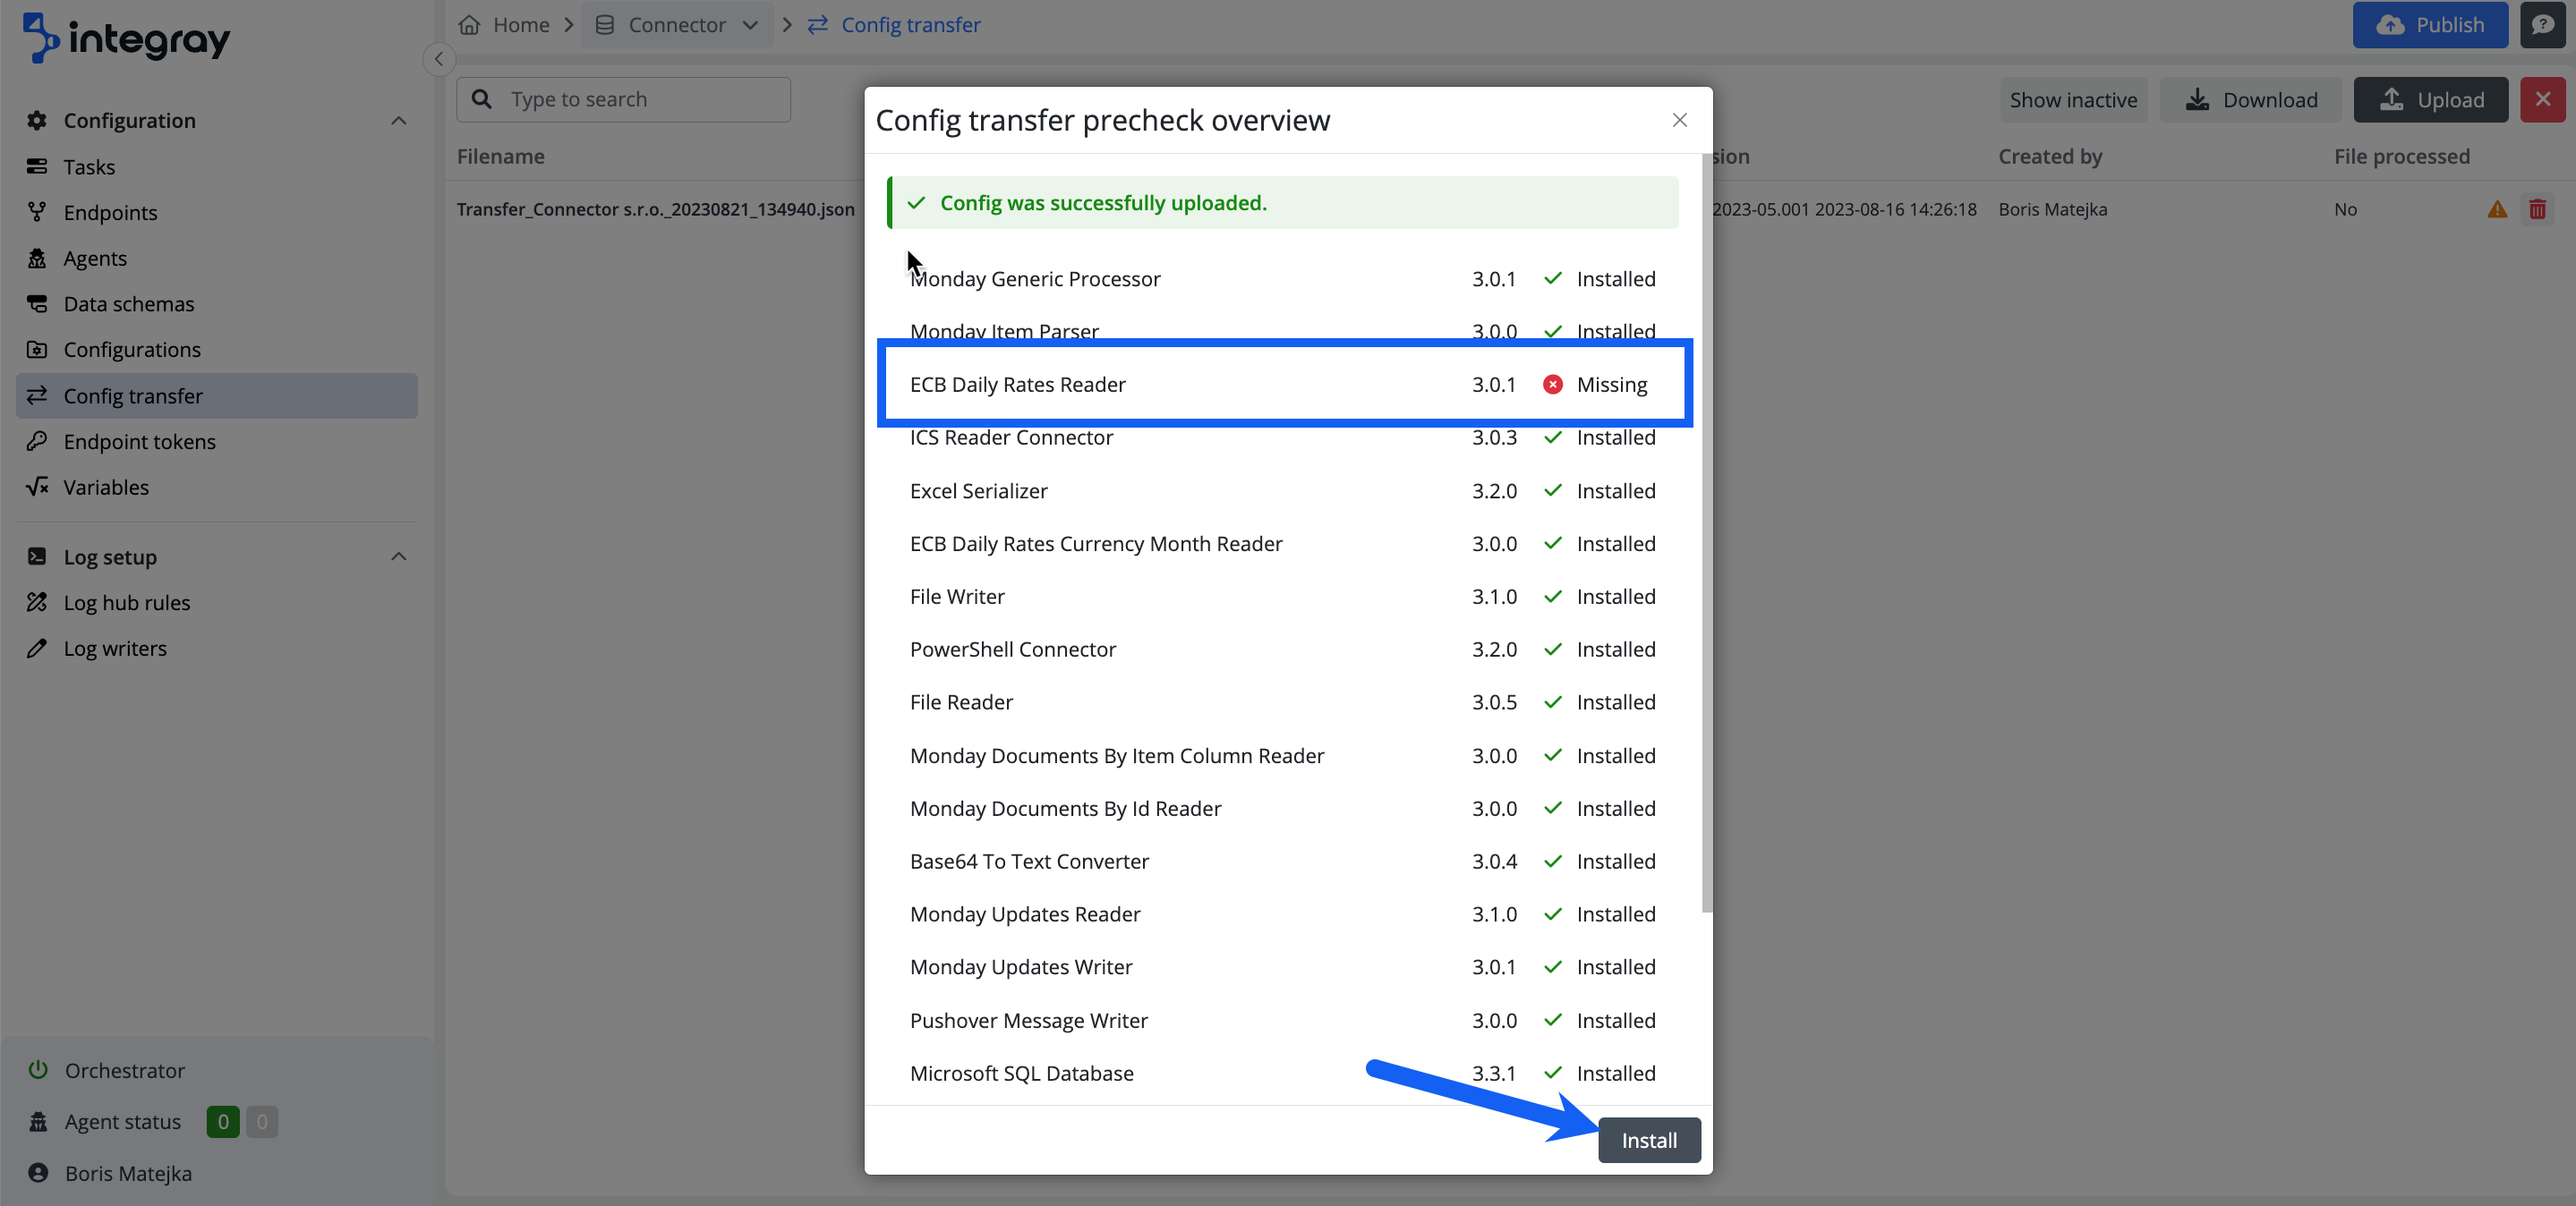Open Endpoint tokens in sidebar
The height and width of the screenshot is (1206, 2576).
pyautogui.click(x=139, y=441)
